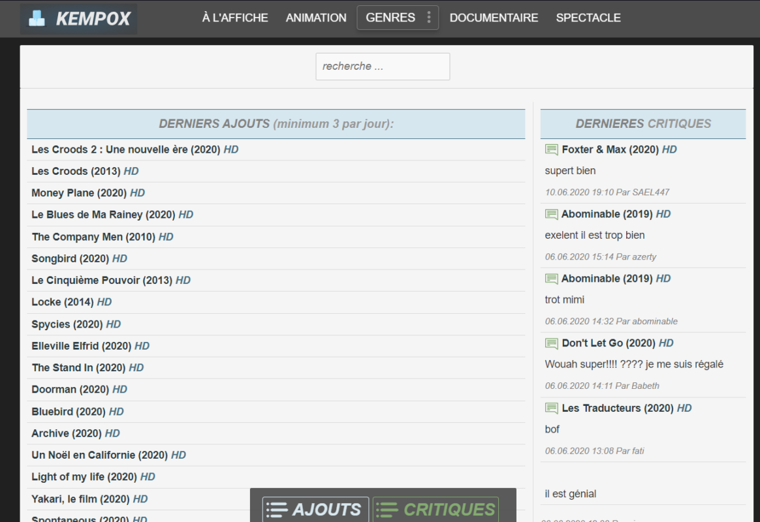Open Le Blues de Ma Rainey (2020)

pos(112,215)
